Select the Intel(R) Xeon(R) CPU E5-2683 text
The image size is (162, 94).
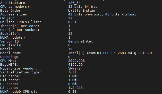(97, 53)
